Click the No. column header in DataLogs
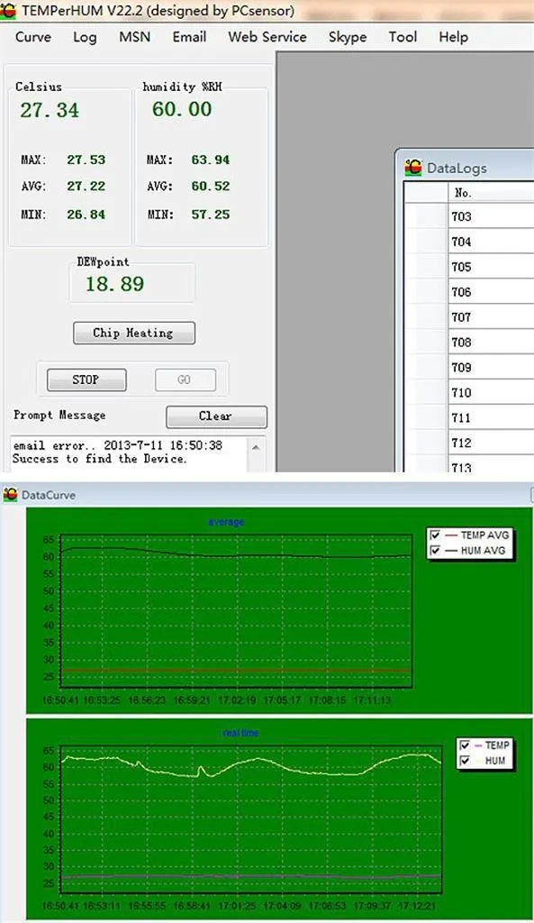 point(491,193)
